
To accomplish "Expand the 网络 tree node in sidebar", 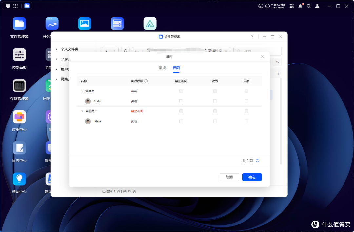I will click(56, 79).
